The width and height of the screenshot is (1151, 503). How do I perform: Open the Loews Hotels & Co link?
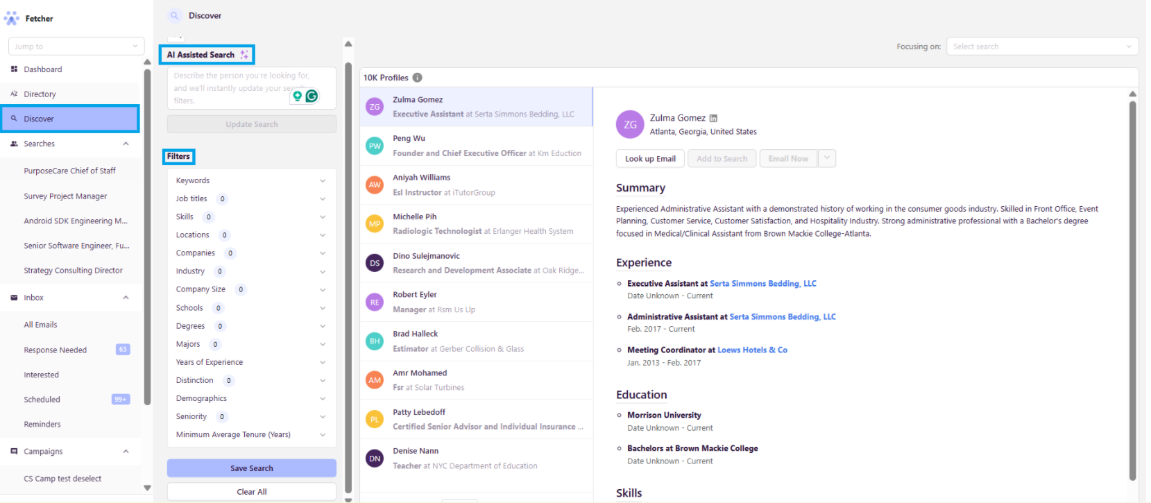click(x=752, y=350)
